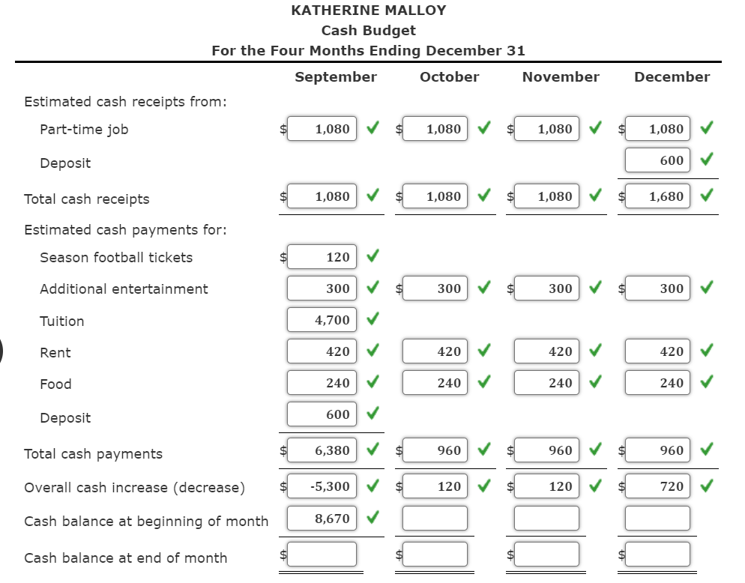Select the December Rent amount field
Screen dimensions: 745x583
point(657,351)
